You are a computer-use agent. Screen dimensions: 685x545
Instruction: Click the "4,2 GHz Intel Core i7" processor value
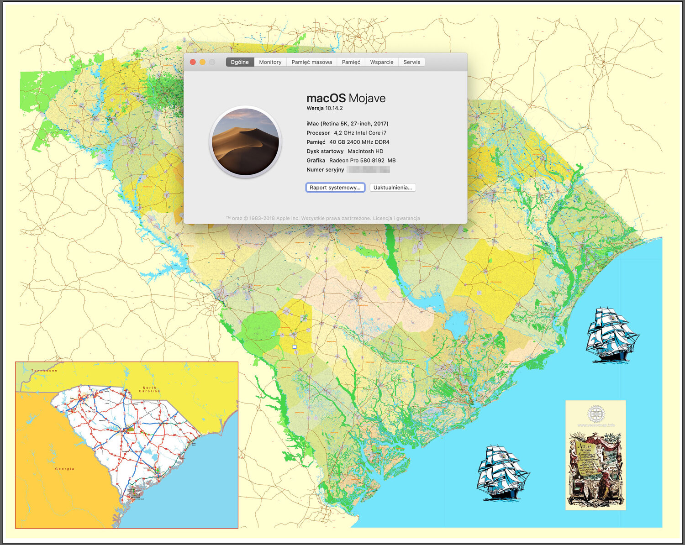pyautogui.click(x=360, y=133)
